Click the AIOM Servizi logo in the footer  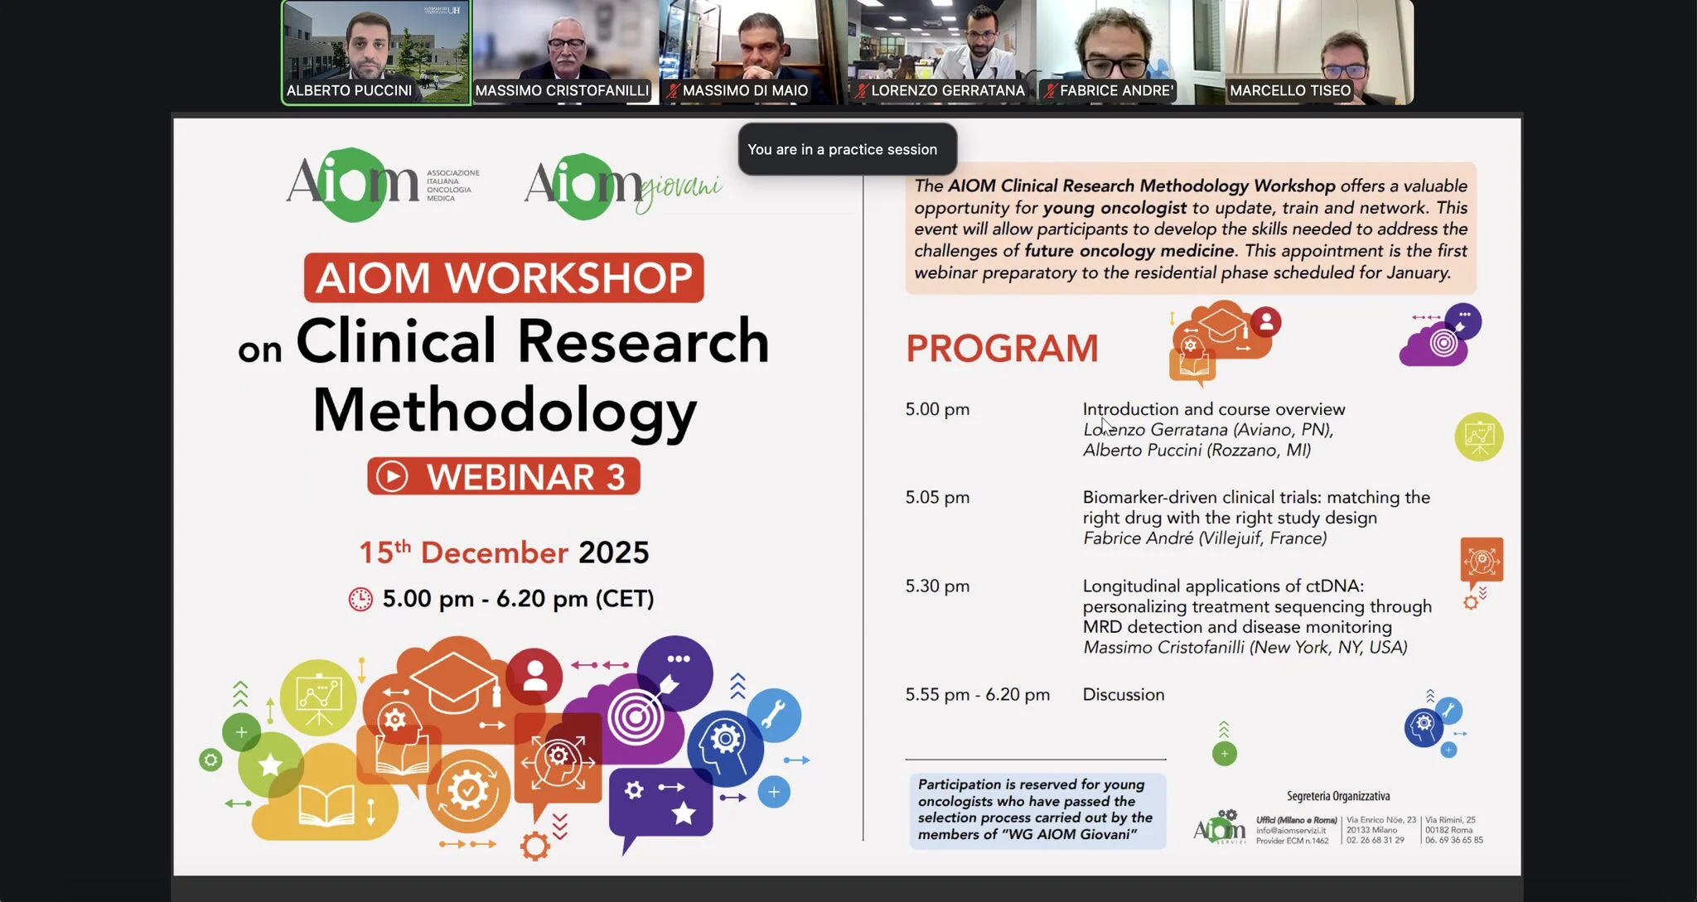(1219, 828)
